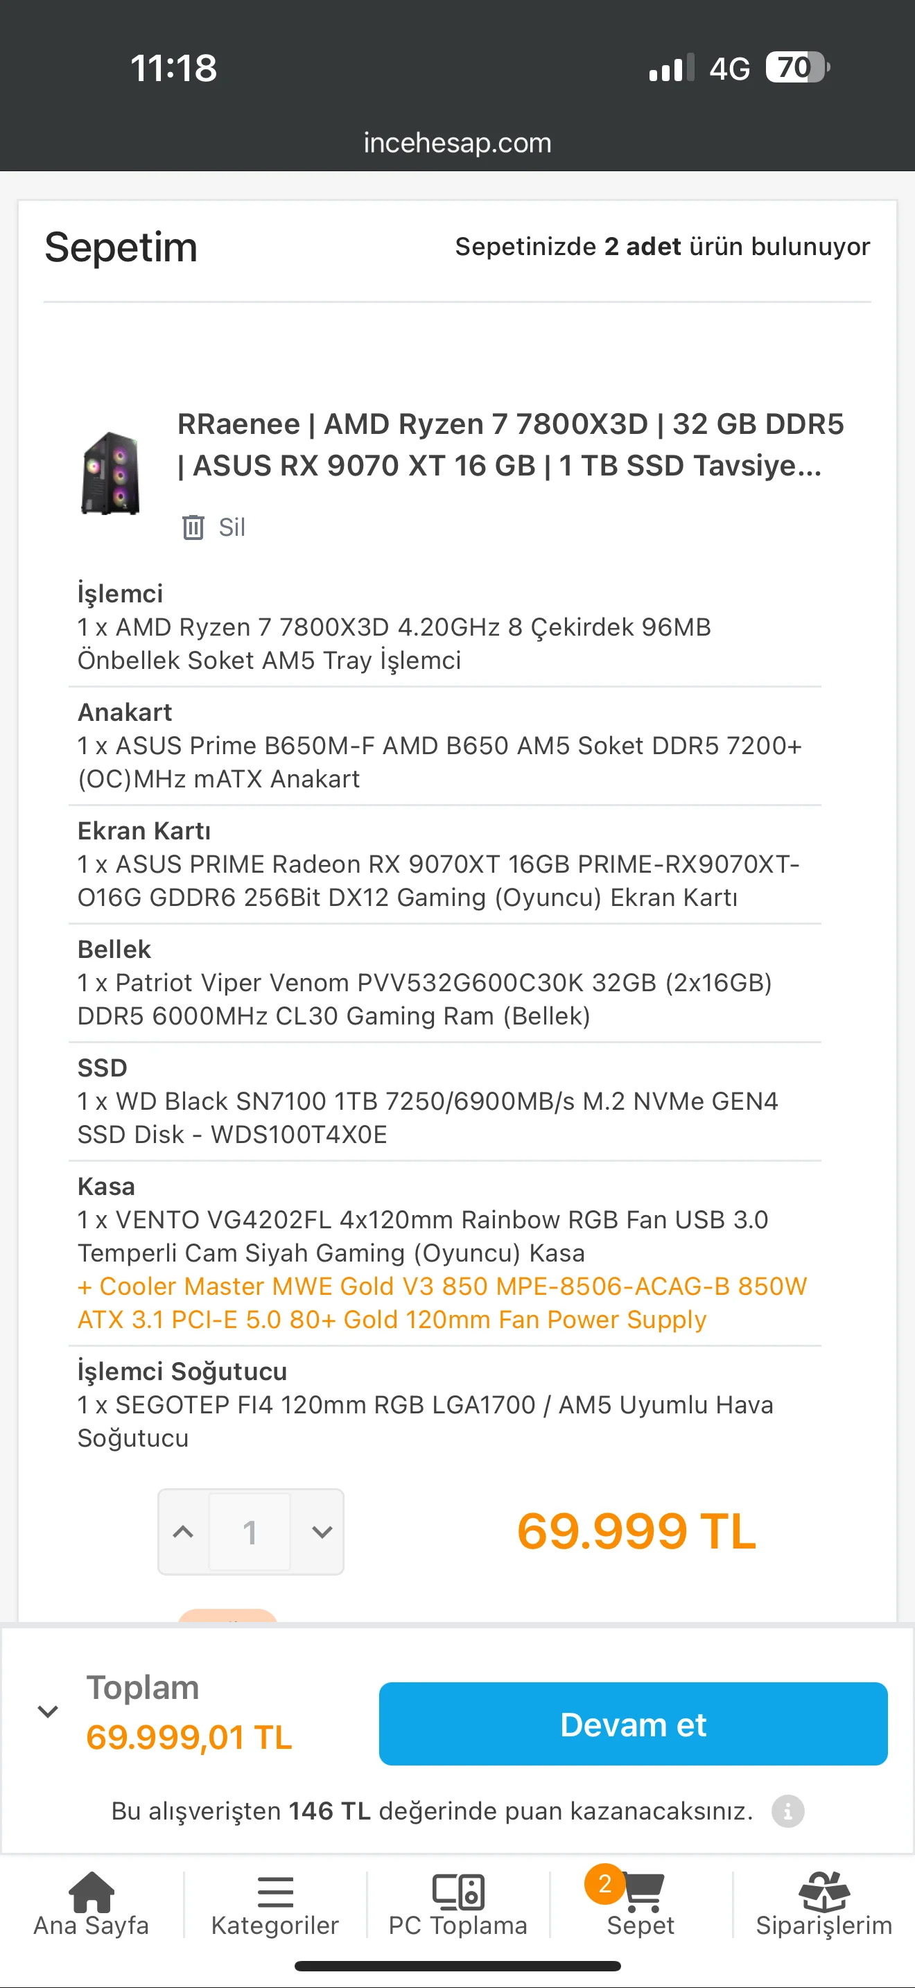Decrease quantity with the down arrow

click(322, 1532)
